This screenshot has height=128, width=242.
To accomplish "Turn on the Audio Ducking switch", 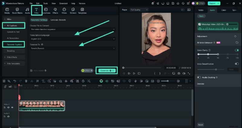I will pos(199,77).
